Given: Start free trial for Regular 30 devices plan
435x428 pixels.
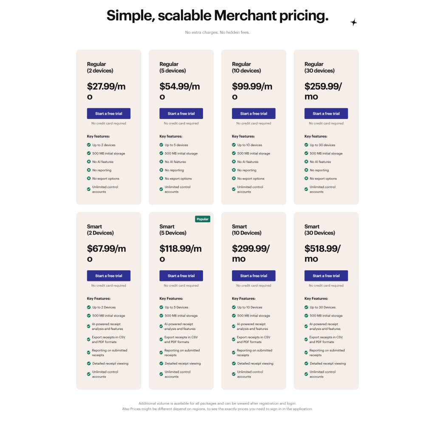Looking at the screenshot, I should pos(326,113).
